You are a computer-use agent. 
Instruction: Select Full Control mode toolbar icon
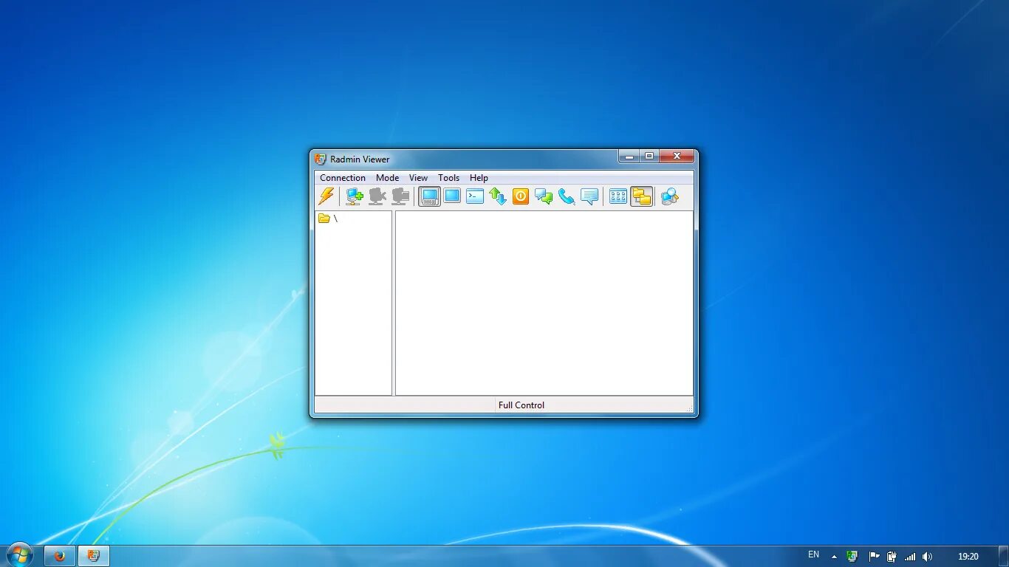pos(430,196)
